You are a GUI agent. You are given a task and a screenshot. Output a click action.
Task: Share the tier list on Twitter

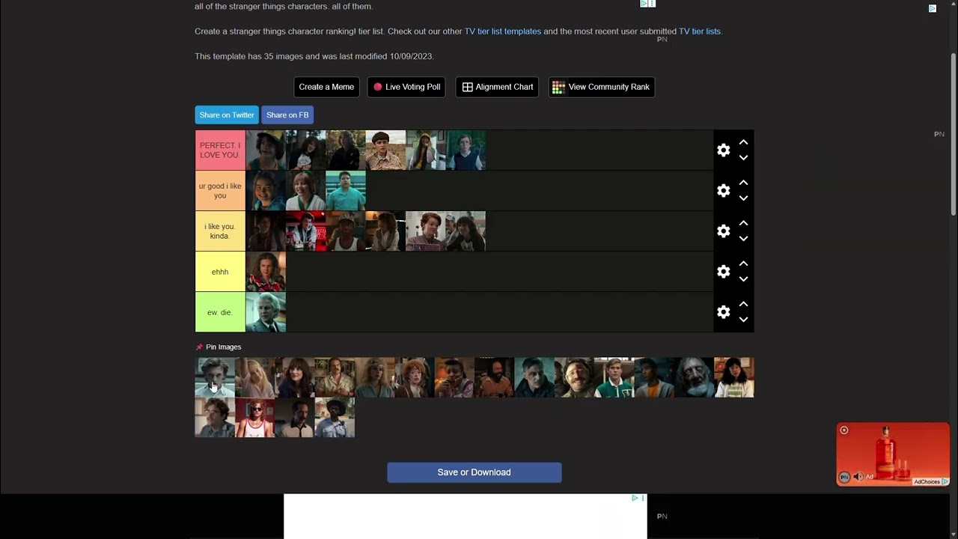(227, 115)
